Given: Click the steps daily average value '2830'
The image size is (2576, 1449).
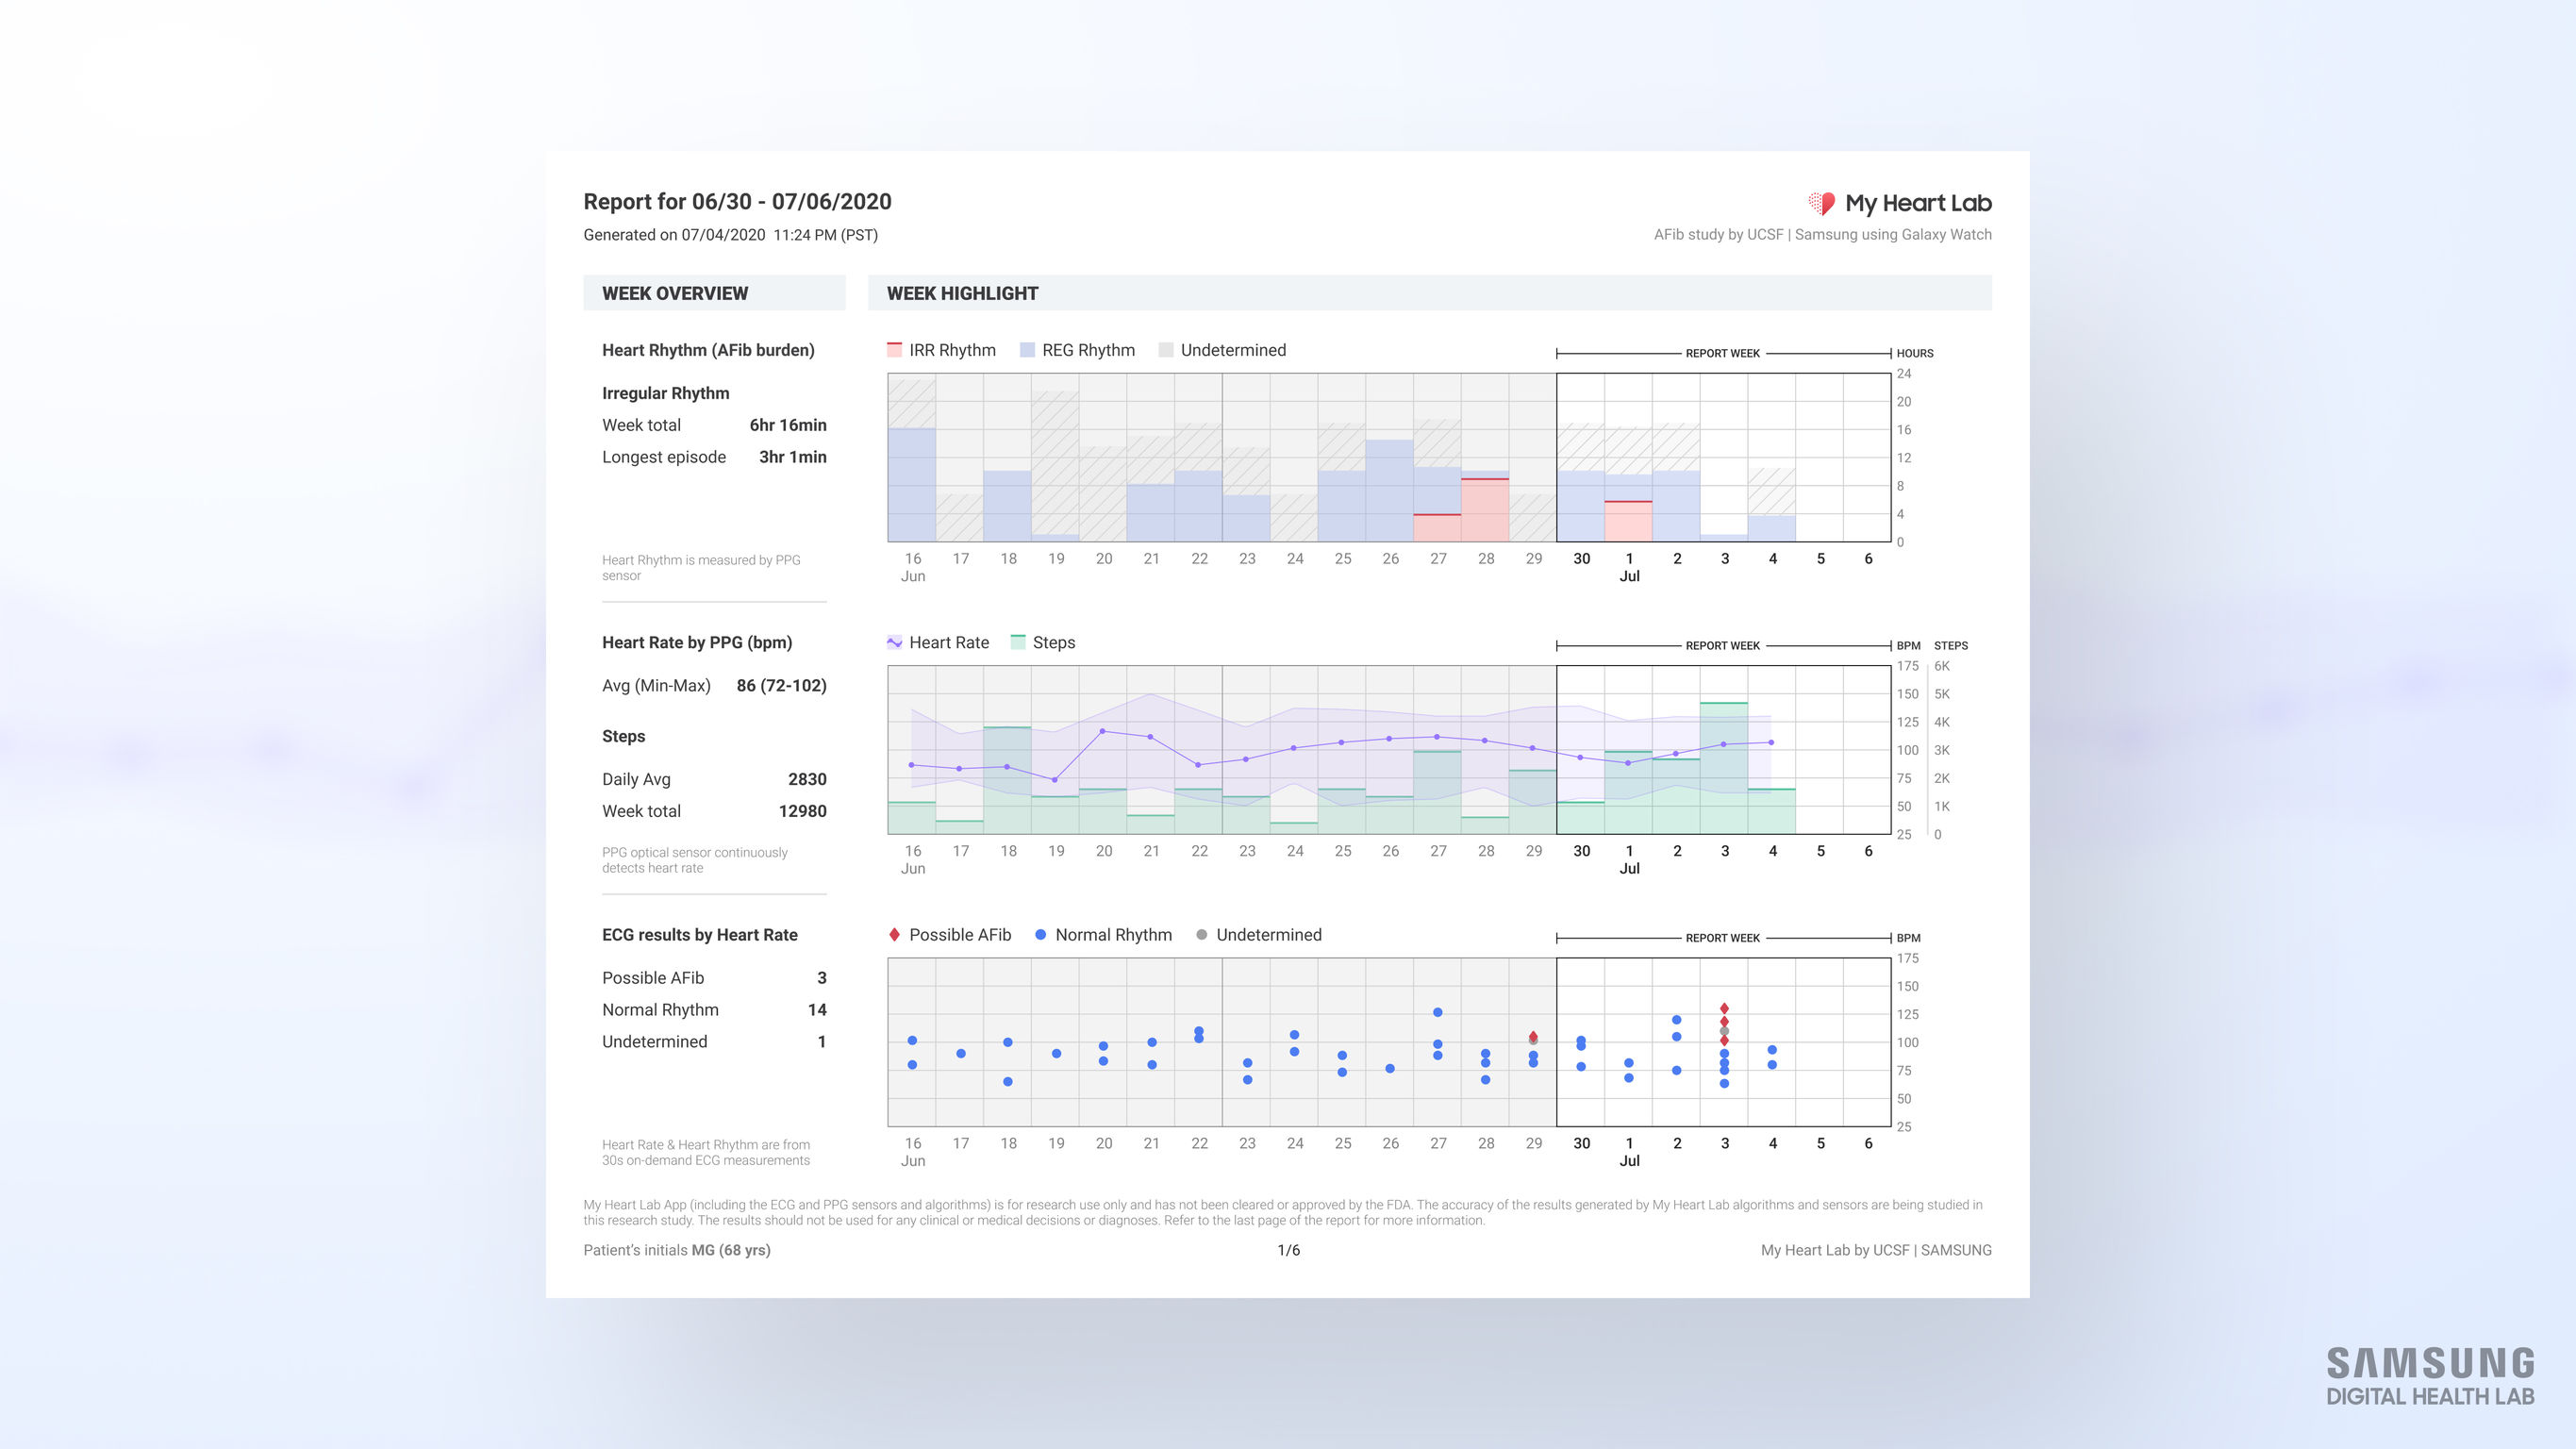Looking at the screenshot, I should point(807,779).
